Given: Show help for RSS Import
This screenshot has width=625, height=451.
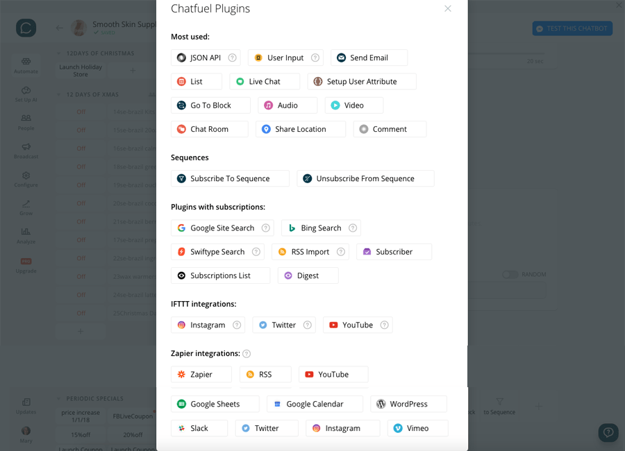Looking at the screenshot, I should tap(340, 252).
